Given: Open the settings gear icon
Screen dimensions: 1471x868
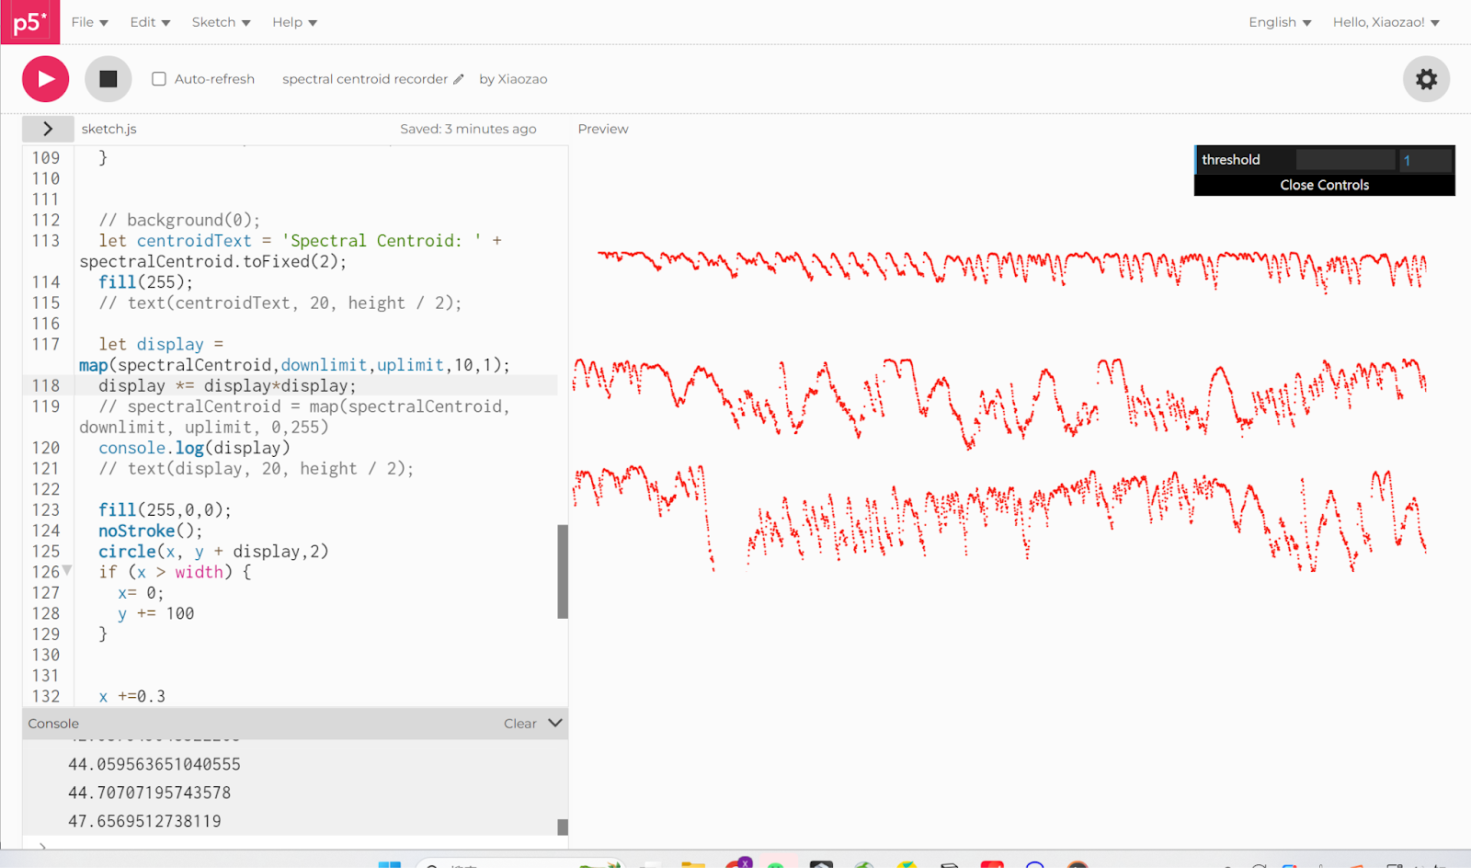Looking at the screenshot, I should coord(1426,79).
